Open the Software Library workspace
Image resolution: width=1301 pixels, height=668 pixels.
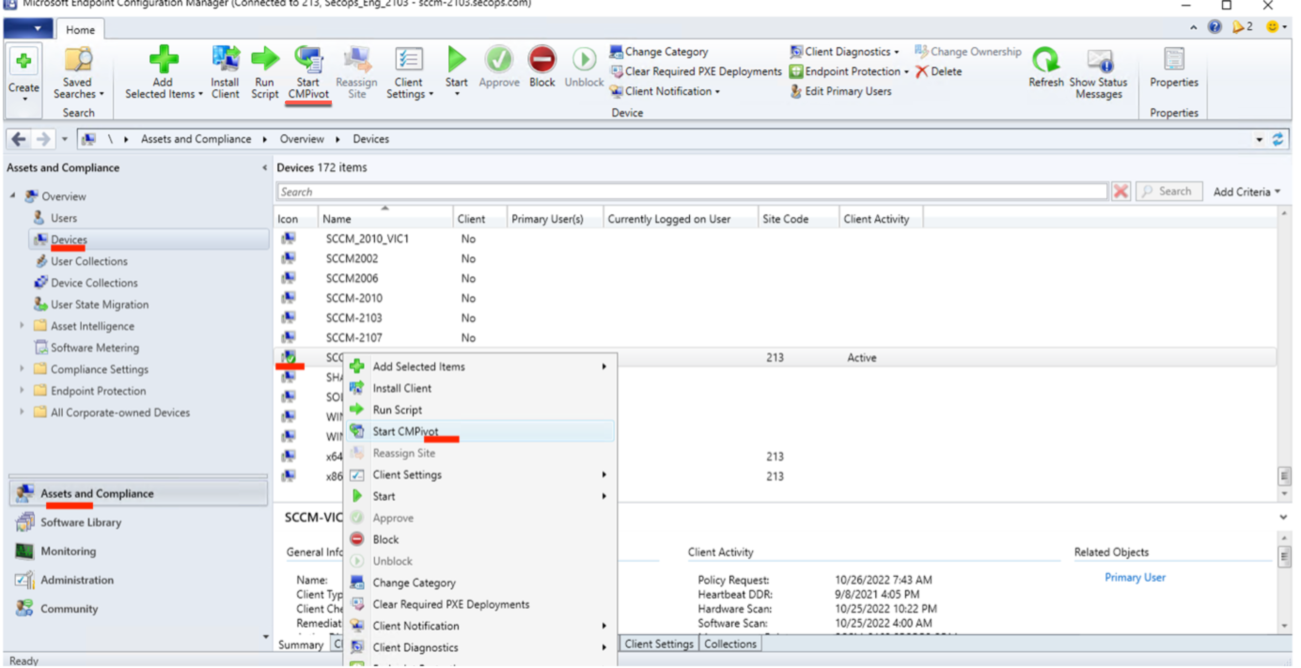coord(81,522)
